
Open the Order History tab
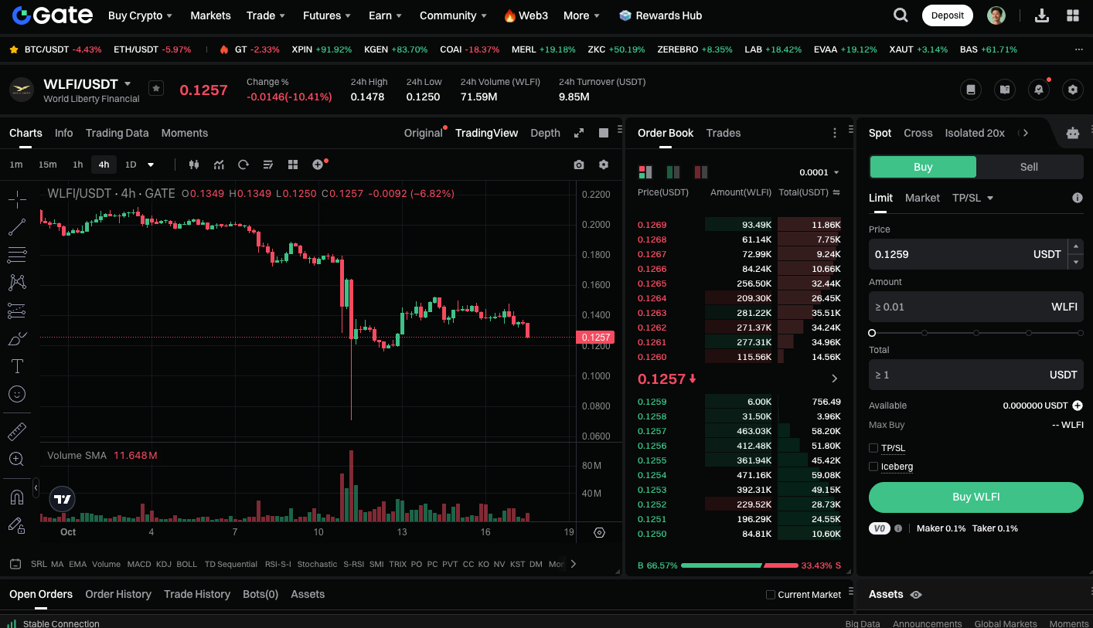118,594
